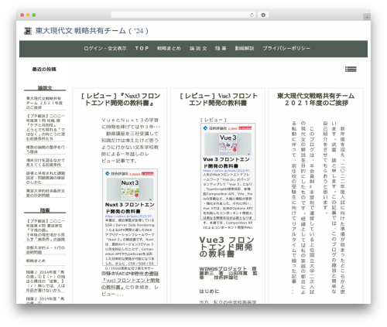Open post title ［レビュー］Vue3 フロントエンド開発の教科書

pos(218,100)
